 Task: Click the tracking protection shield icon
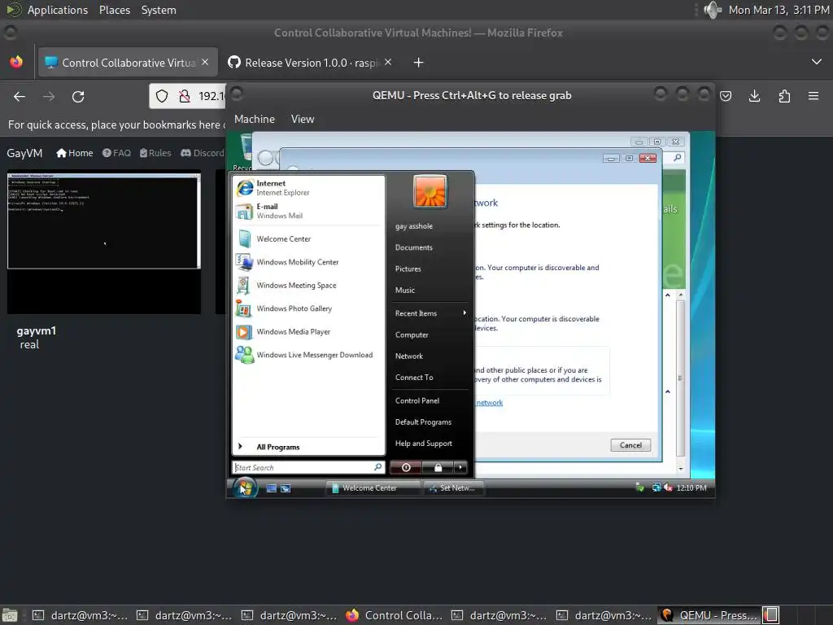[x=162, y=96]
